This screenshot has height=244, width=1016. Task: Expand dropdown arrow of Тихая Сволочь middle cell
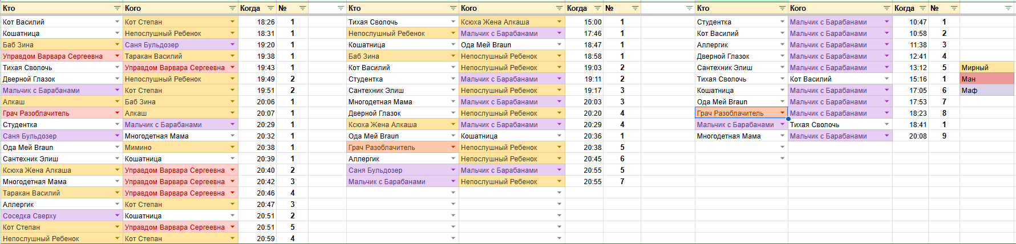pyautogui.click(x=453, y=22)
